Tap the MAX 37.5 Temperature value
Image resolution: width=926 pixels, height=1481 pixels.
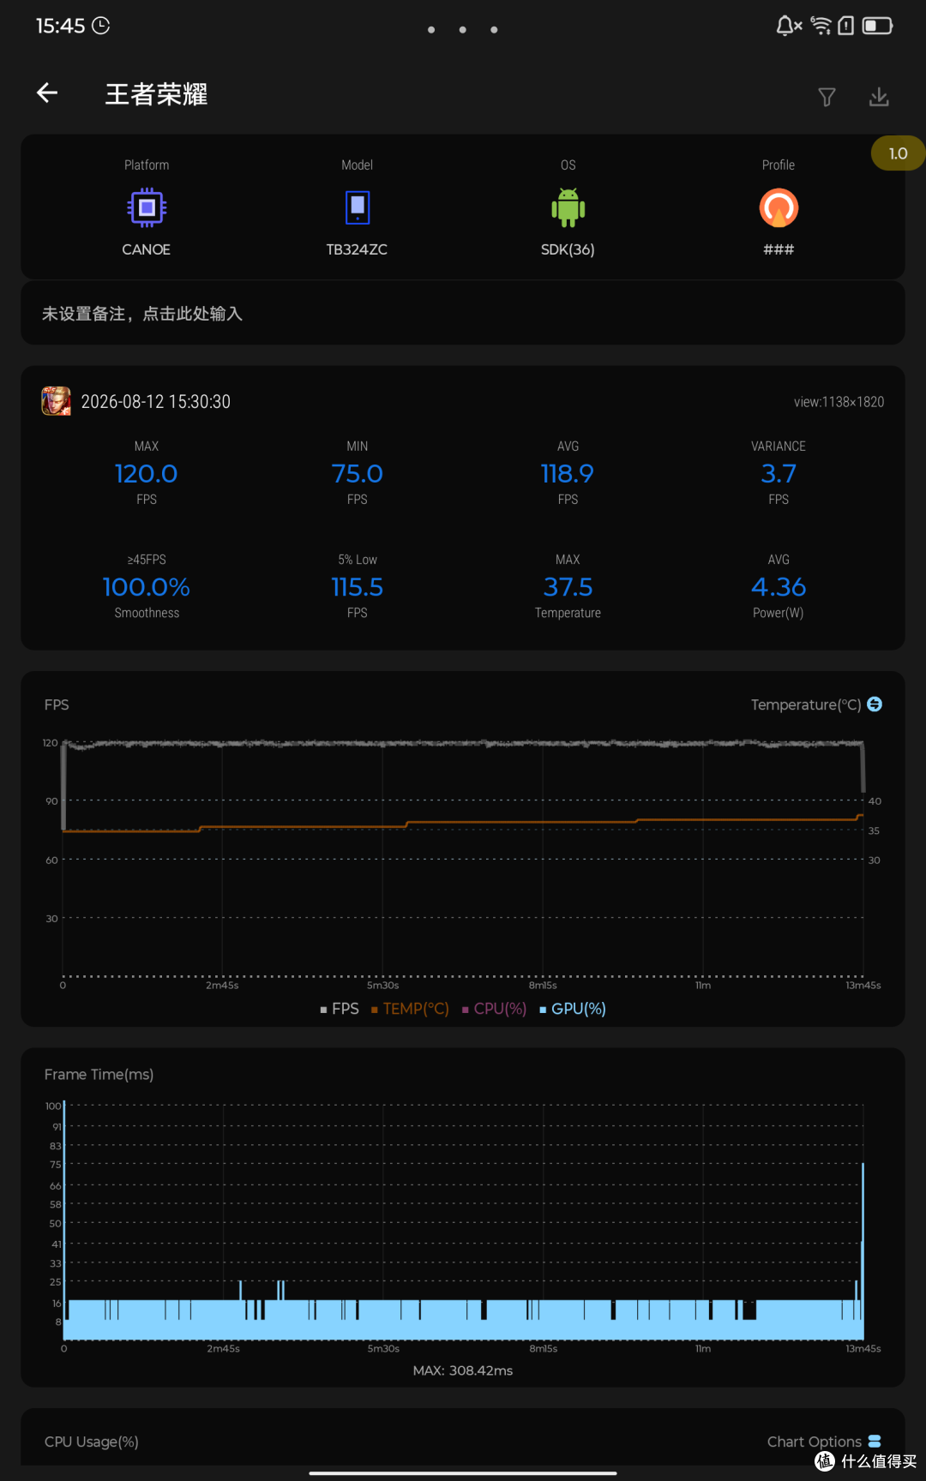click(568, 587)
